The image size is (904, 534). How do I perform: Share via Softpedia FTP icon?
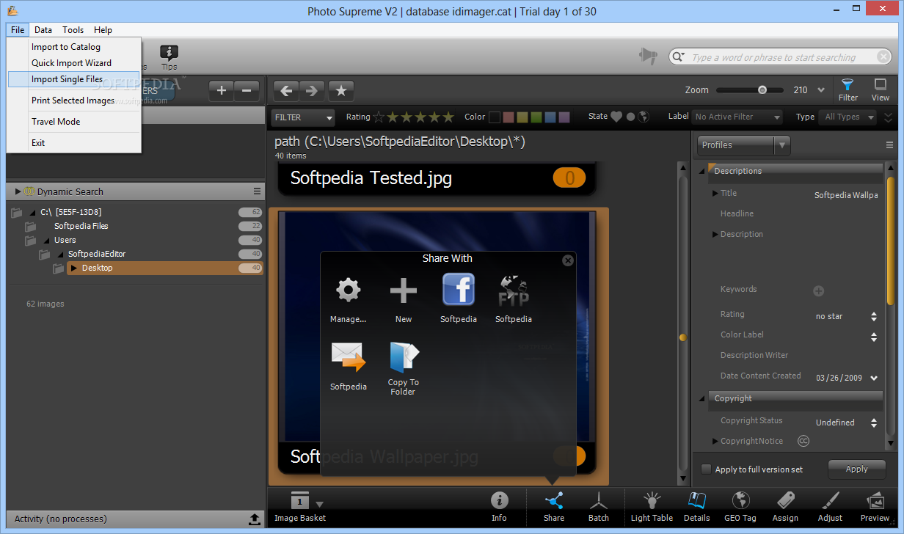click(x=514, y=290)
